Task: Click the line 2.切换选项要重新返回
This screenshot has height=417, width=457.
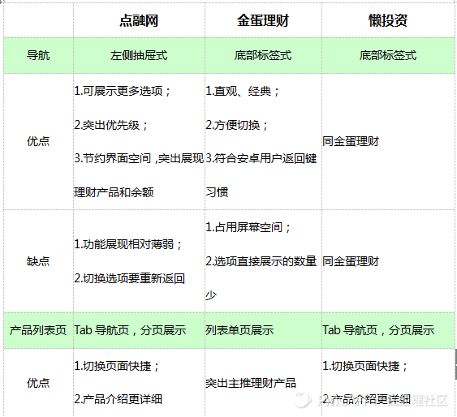Action: [x=129, y=278]
